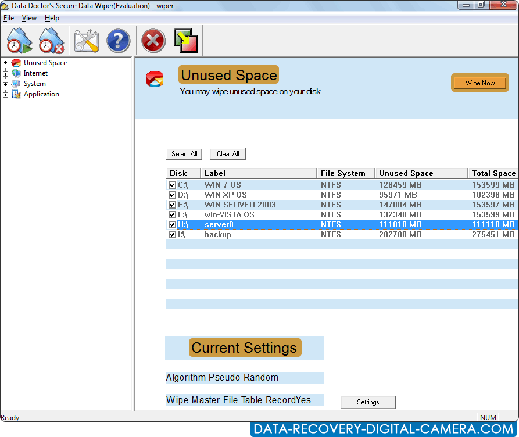This screenshot has width=519, height=437.
Task: Open the View menu
Action: coord(29,18)
